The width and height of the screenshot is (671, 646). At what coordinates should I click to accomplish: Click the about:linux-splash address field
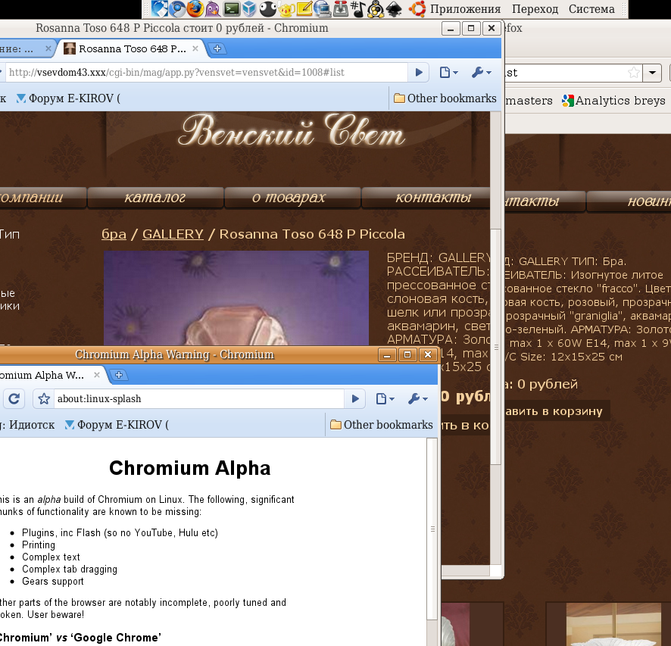point(197,399)
